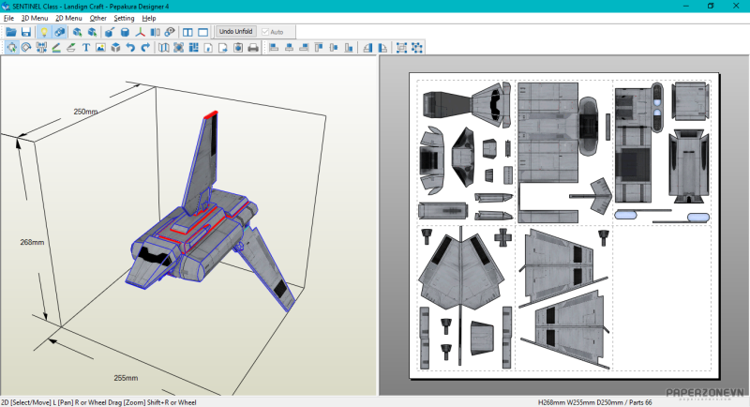The height and width of the screenshot is (407, 750).
Task: Click the export page icon with arrow
Action: pos(223,47)
